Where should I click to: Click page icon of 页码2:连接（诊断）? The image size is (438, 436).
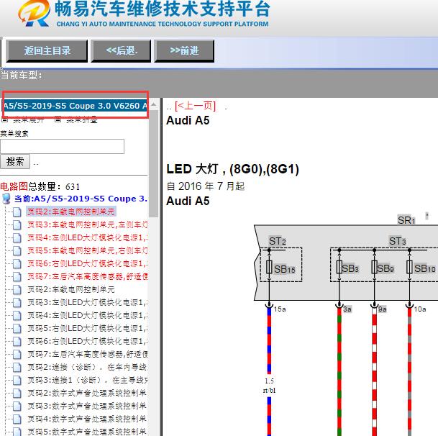tap(17, 367)
